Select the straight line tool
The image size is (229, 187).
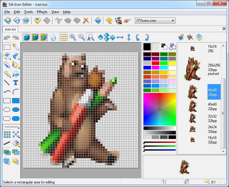tap(7, 83)
